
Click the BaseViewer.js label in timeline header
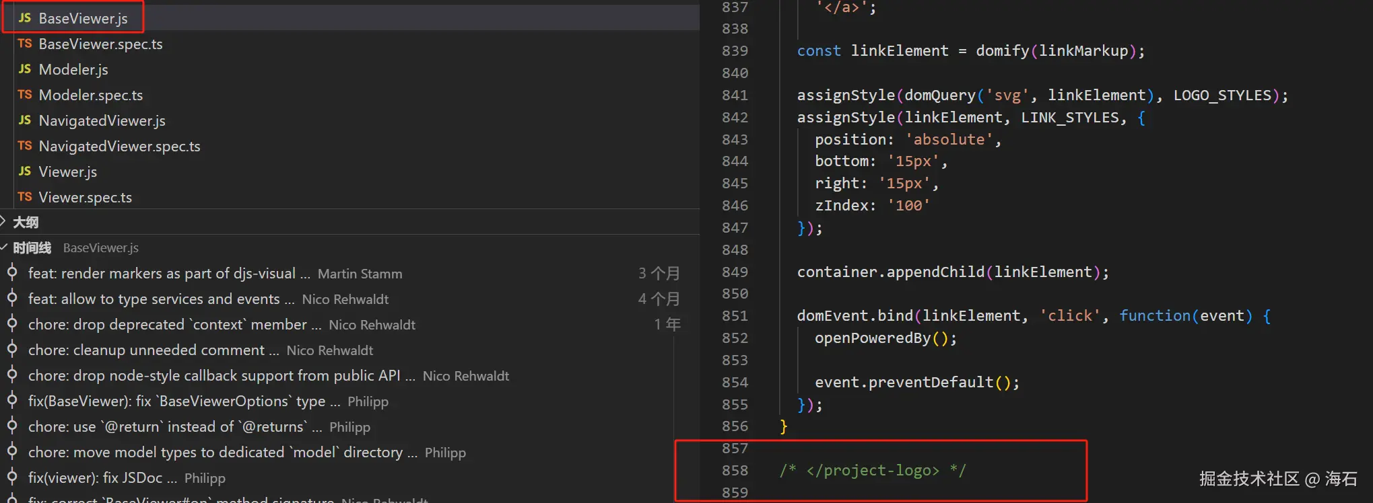tap(101, 248)
